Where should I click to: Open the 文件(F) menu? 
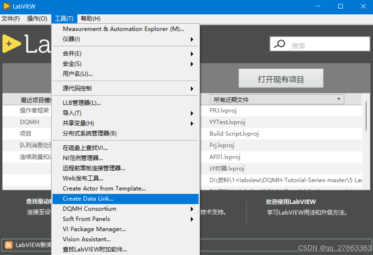[x=10, y=19]
